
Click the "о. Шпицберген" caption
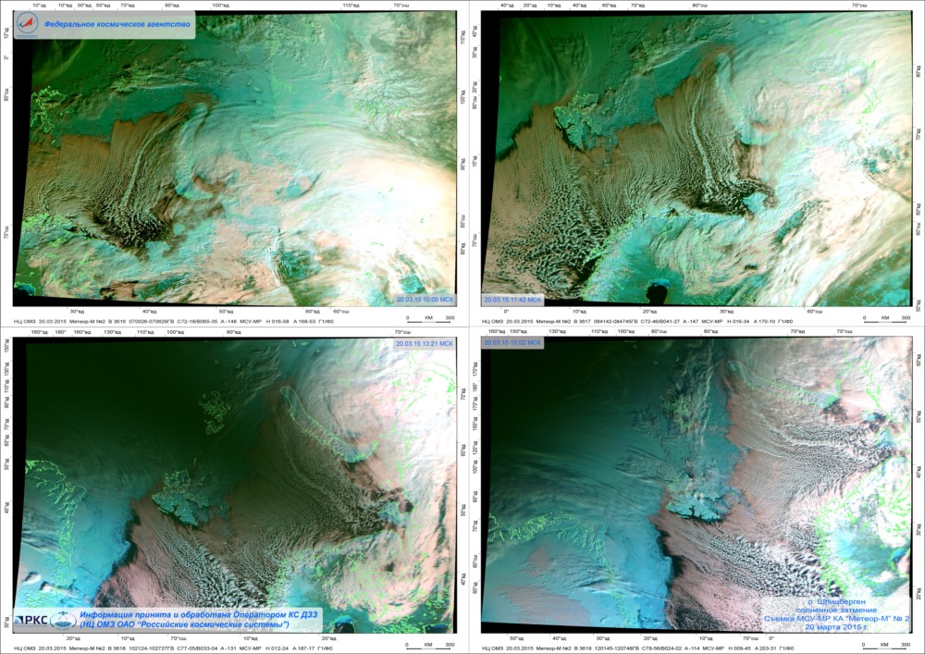point(836,601)
